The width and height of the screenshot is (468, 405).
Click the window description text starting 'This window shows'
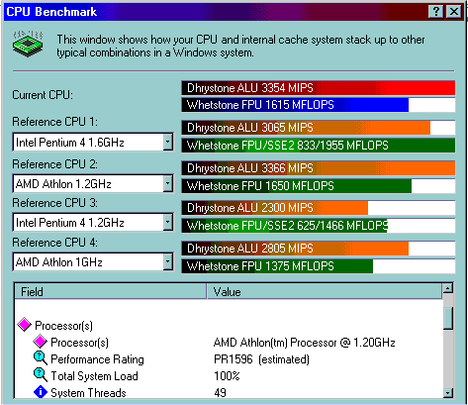point(240,46)
